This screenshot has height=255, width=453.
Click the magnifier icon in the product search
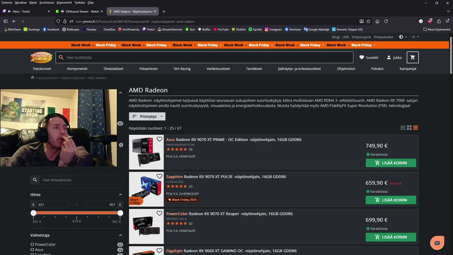click(61, 57)
